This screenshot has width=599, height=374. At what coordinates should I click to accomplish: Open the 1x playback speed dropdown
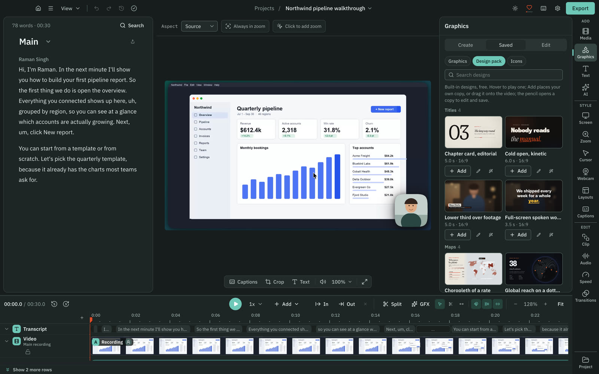coord(256,304)
